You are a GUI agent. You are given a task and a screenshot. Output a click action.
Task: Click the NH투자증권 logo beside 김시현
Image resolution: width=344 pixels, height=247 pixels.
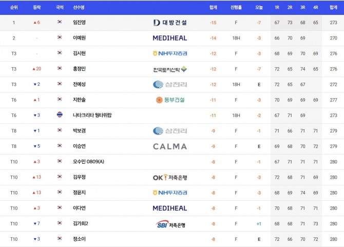[170, 53]
